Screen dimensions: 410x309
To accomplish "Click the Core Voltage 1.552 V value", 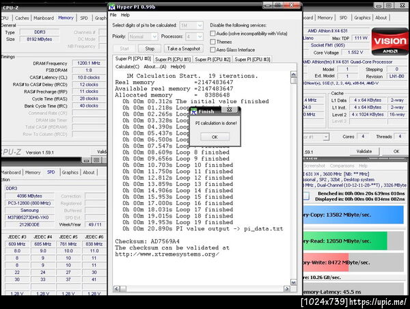I will 355,53.
